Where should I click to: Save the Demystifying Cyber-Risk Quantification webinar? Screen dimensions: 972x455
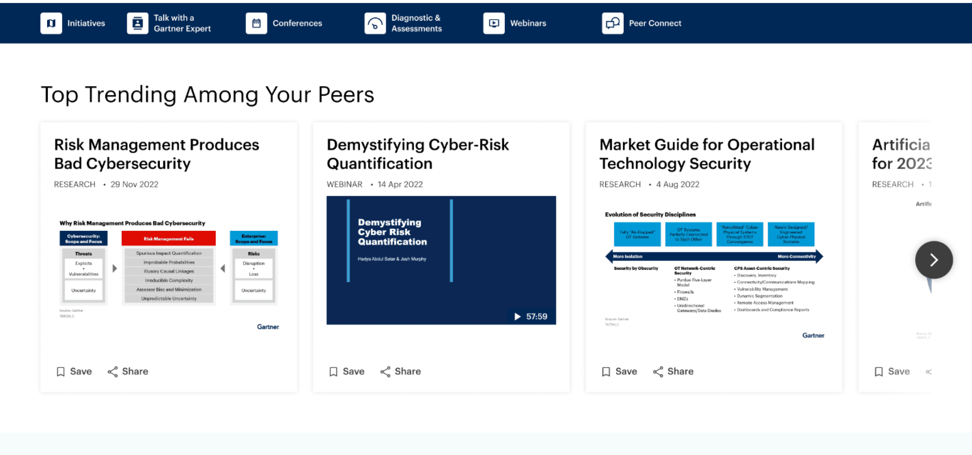pyautogui.click(x=347, y=372)
